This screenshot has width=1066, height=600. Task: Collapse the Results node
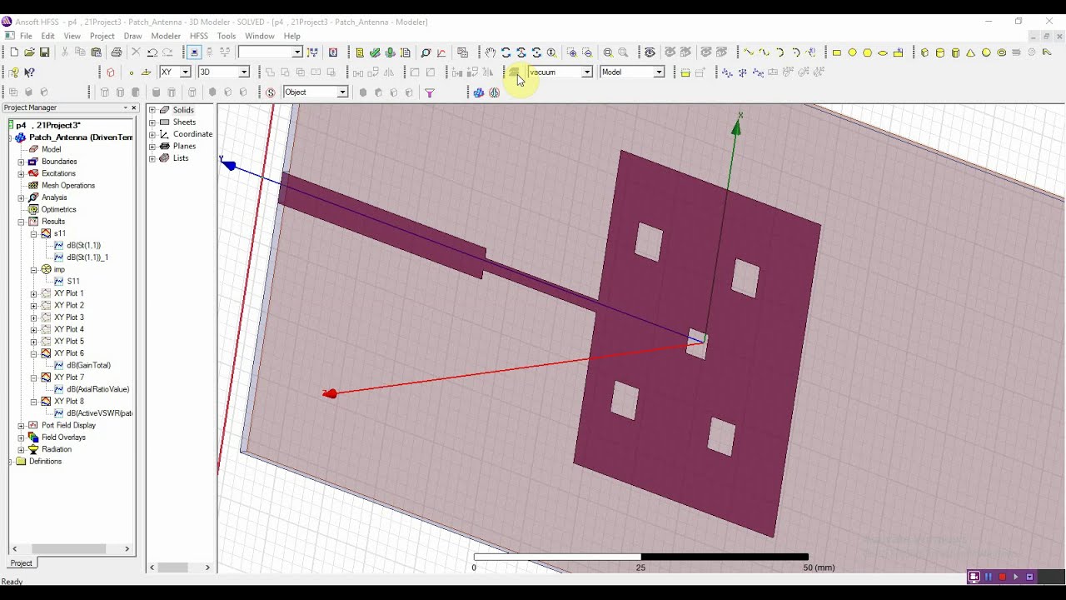point(21,222)
